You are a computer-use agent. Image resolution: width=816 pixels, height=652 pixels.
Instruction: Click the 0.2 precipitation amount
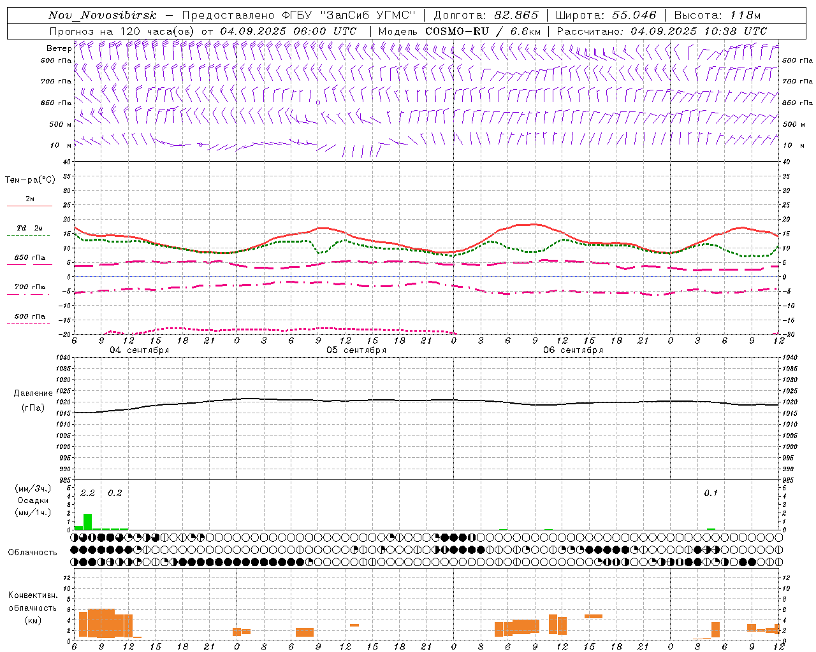(x=115, y=493)
